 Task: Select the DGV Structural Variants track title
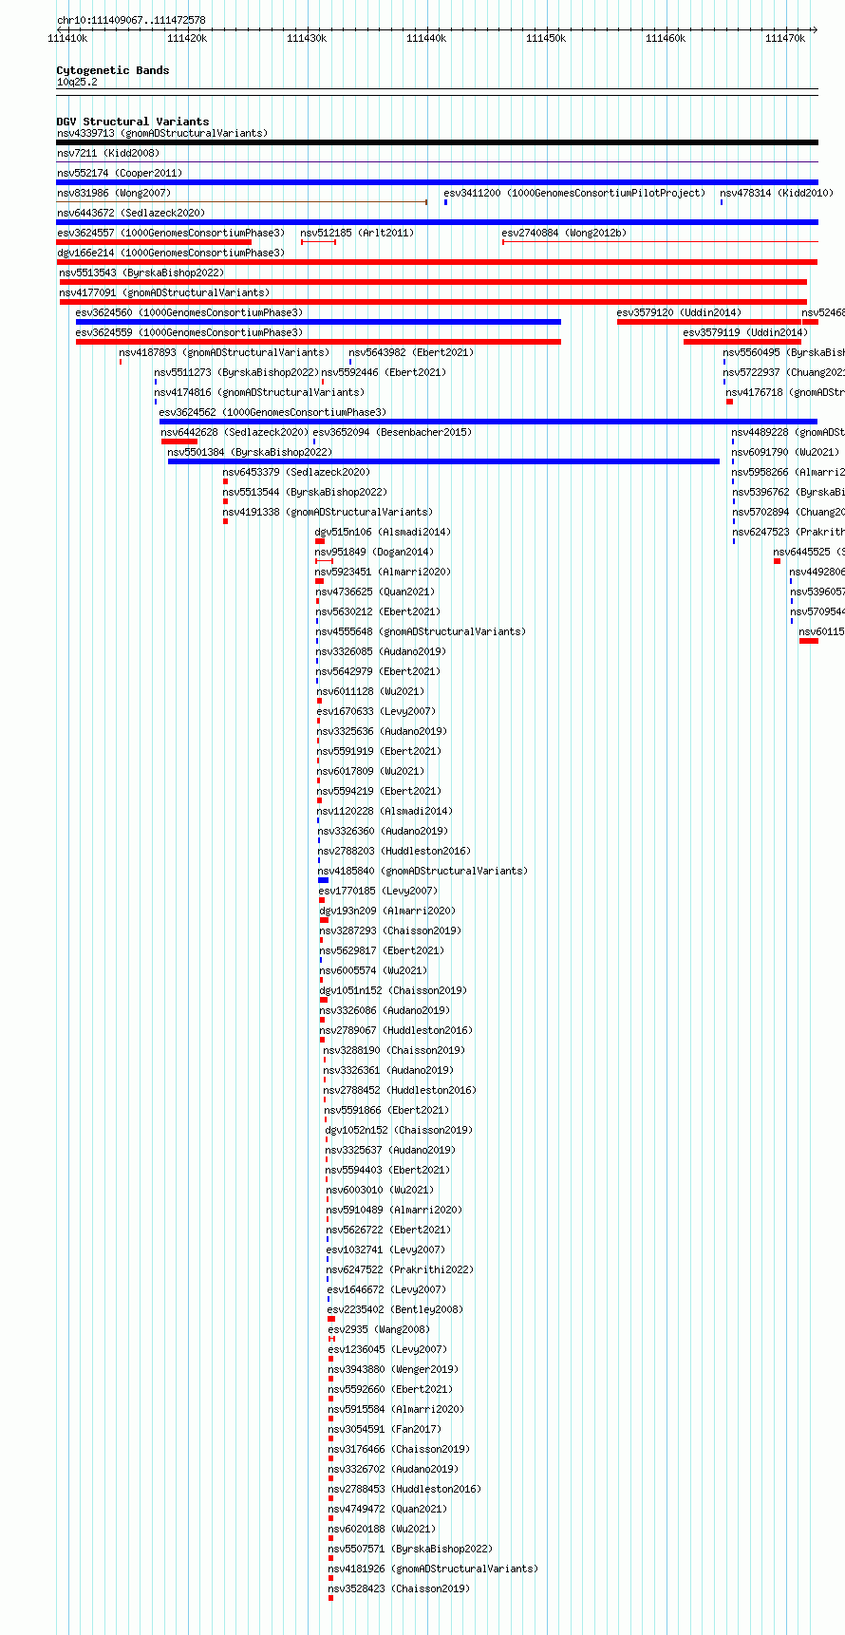133,122
